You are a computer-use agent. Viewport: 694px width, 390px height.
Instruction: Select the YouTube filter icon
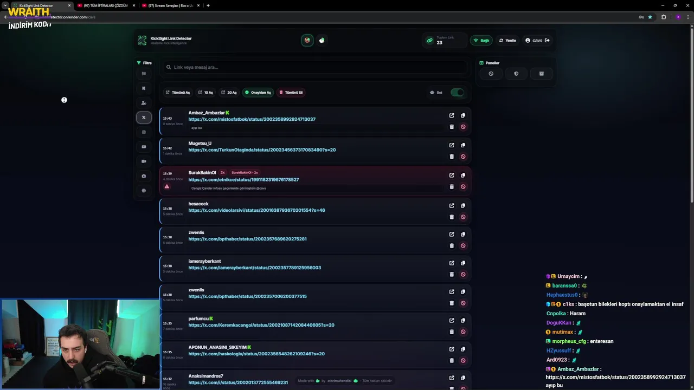coord(144,147)
